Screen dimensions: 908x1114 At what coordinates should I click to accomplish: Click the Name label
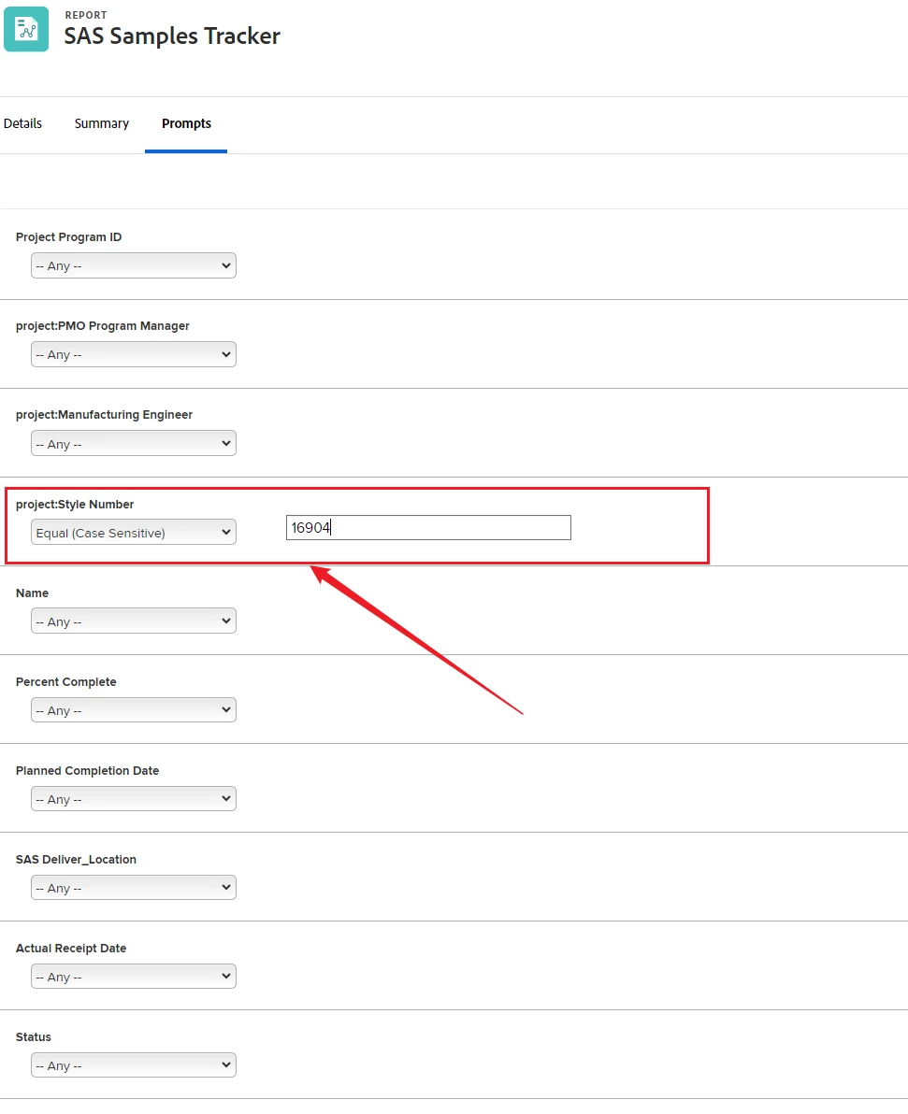point(32,593)
